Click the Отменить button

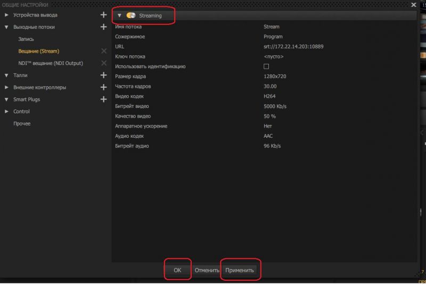click(207, 270)
